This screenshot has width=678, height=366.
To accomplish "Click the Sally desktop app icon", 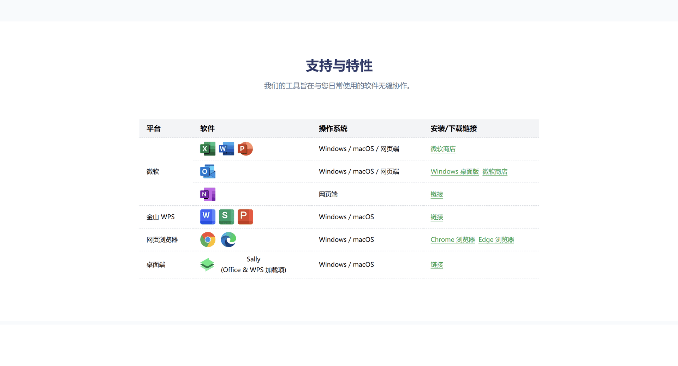I will pos(207,264).
